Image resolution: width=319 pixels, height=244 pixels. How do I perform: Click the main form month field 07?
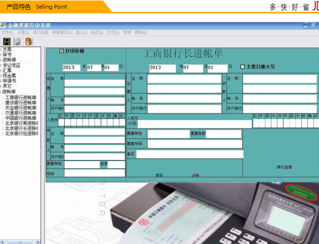[193, 68]
